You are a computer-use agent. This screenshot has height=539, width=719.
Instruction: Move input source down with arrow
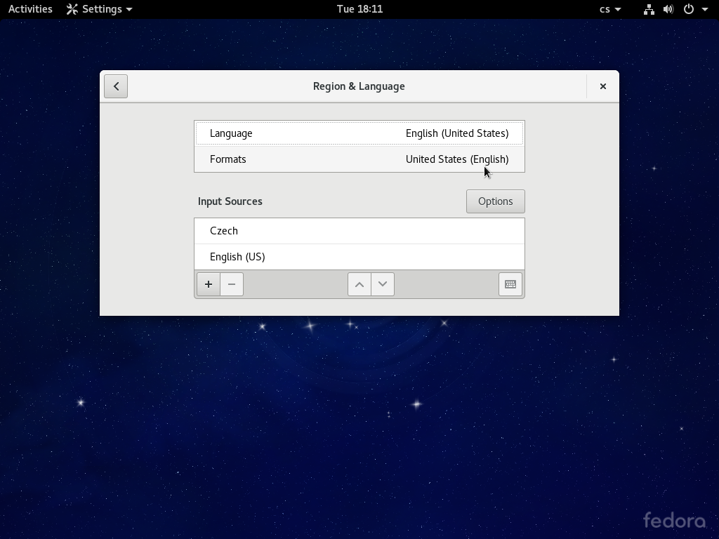pos(383,284)
